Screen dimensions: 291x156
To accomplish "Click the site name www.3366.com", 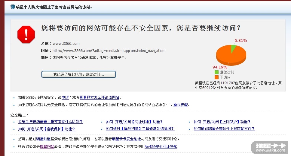I will 66,44.
